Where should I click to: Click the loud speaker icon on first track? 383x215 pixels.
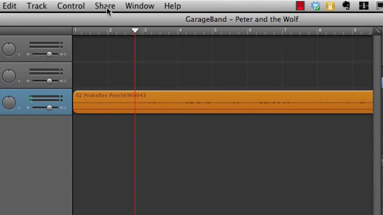pos(63,54)
